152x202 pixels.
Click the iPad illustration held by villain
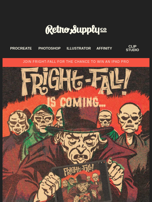click(x=82, y=182)
